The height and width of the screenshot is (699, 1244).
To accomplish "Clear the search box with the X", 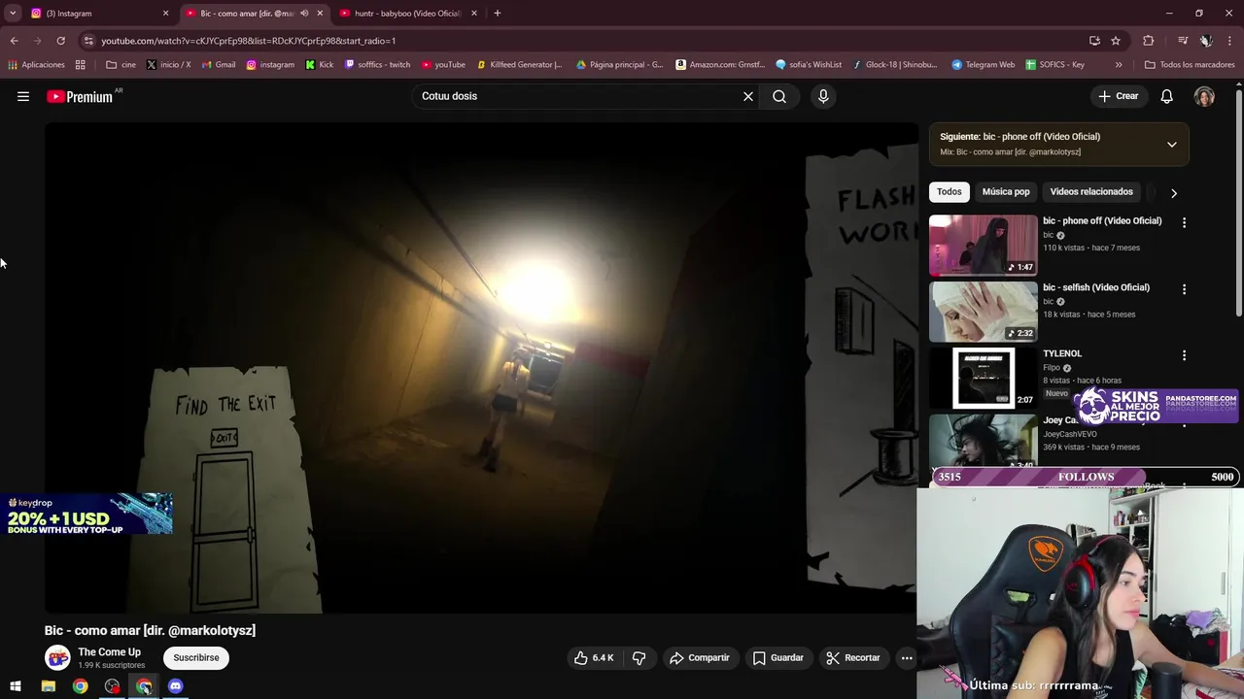I will tap(748, 96).
